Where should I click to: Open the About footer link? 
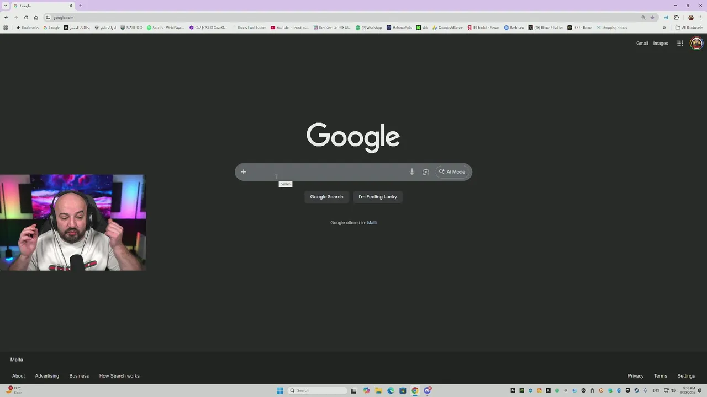click(x=18, y=376)
